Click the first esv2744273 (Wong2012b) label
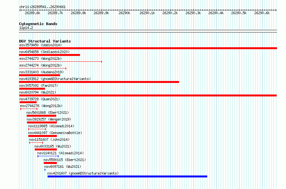The height and width of the screenshot is (189, 286). 40,59
